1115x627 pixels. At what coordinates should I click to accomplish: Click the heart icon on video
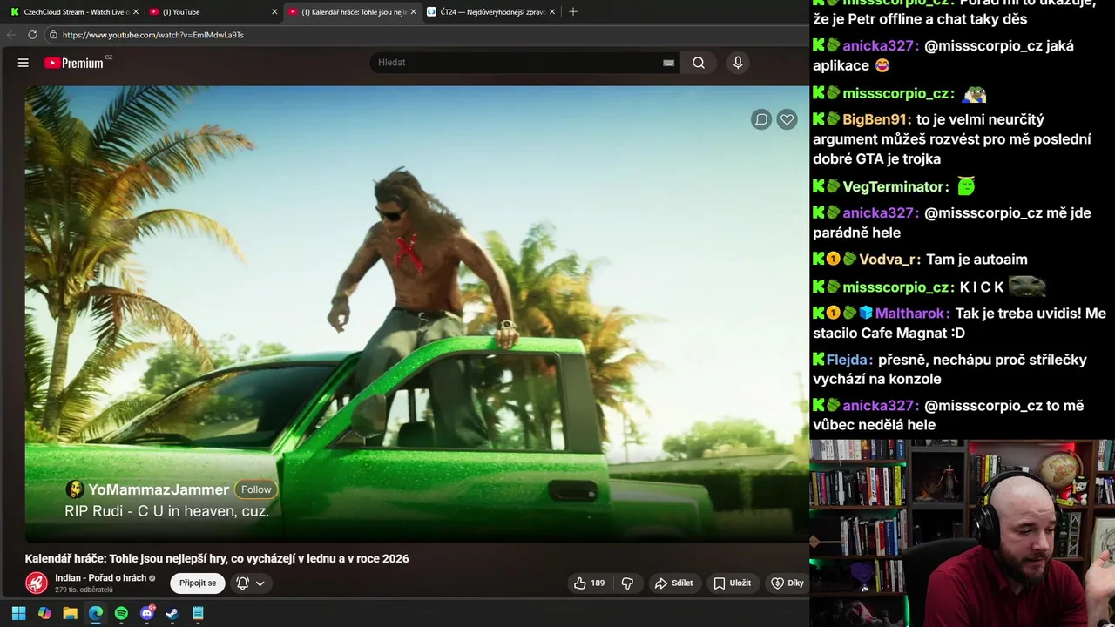(x=787, y=119)
